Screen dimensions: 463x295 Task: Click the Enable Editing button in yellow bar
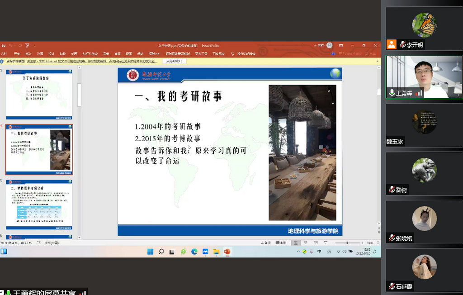pos(174,61)
